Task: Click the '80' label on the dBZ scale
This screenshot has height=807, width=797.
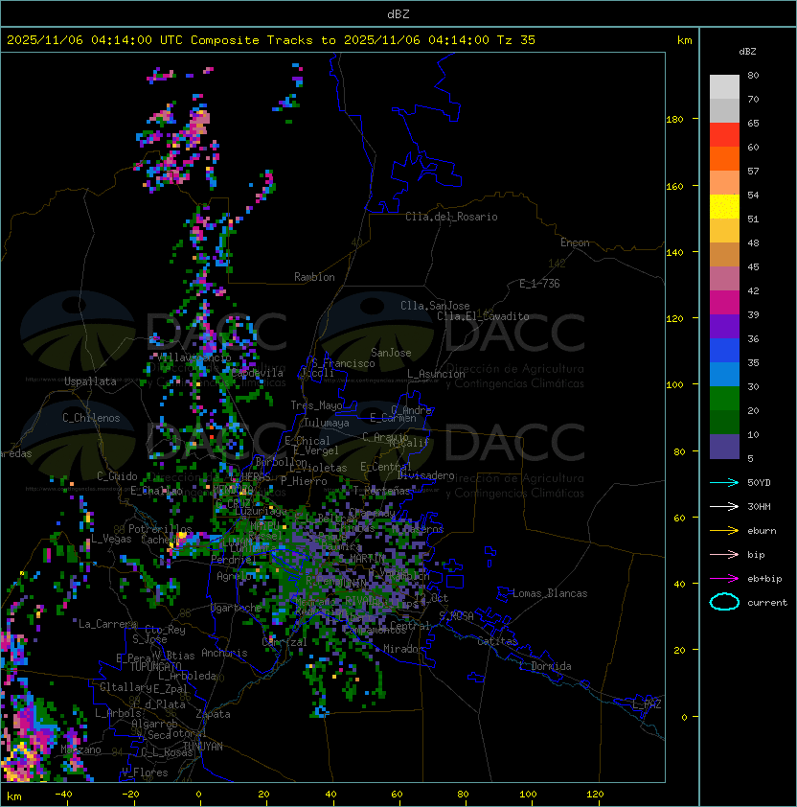Action: (x=753, y=75)
